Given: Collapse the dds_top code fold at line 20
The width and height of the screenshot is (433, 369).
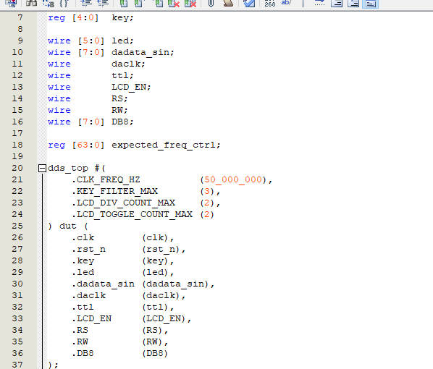Looking at the screenshot, I should [x=42, y=168].
